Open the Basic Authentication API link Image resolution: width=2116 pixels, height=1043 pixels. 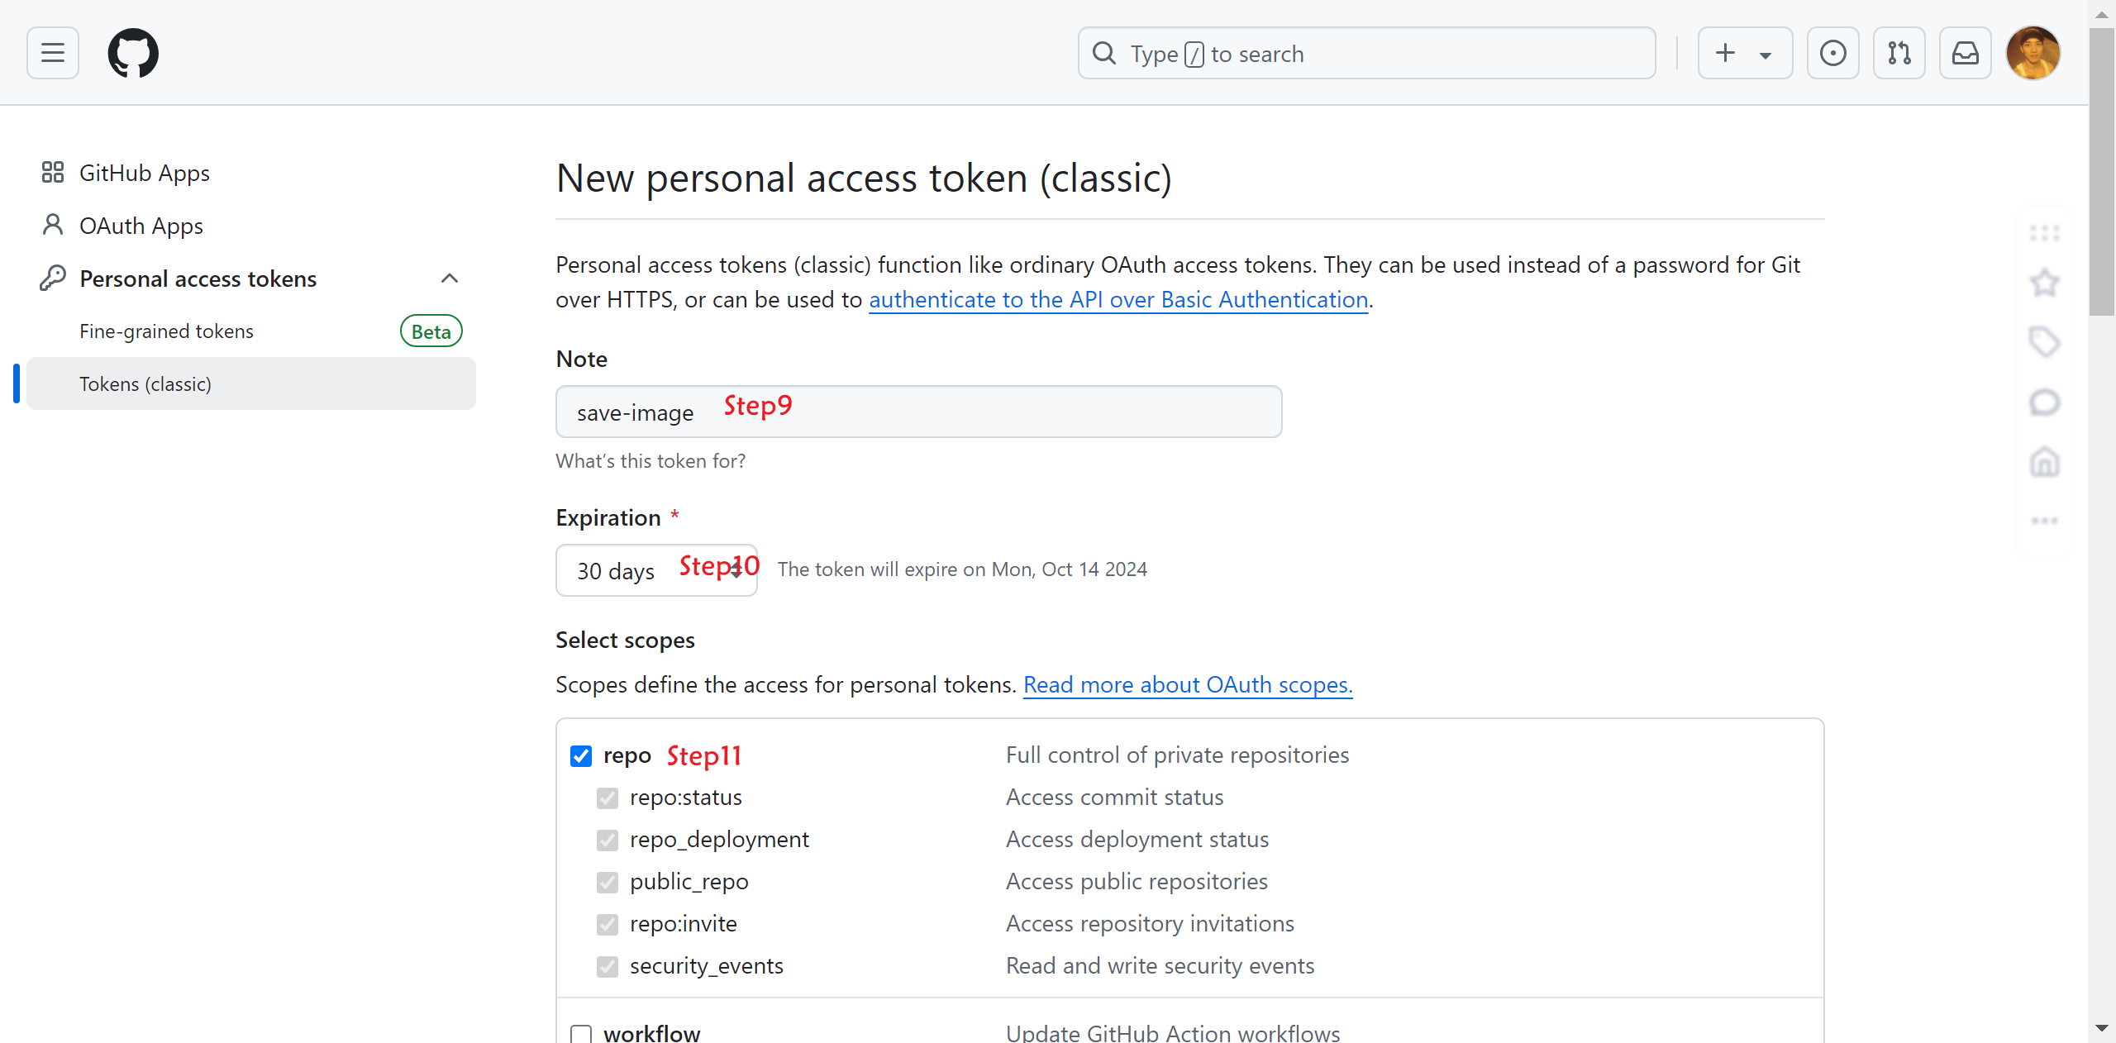tap(1118, 299)
